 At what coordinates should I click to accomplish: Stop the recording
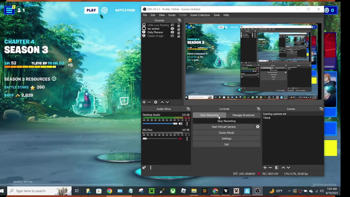coord(226,121)
